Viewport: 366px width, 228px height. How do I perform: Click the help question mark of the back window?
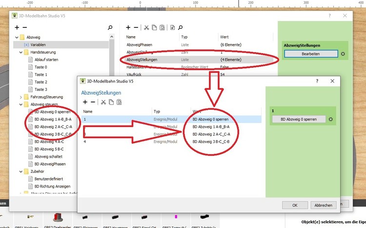tap(329, 16)
